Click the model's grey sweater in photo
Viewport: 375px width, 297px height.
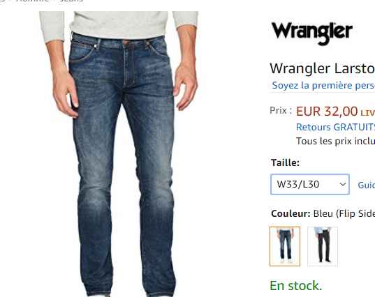coord(119,24)
